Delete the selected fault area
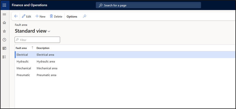This screenshot has width=236, height=109. click(56, 16)
